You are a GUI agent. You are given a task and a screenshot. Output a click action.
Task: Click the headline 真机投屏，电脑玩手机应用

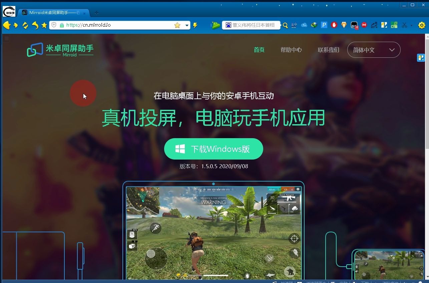tap(213, 118)
